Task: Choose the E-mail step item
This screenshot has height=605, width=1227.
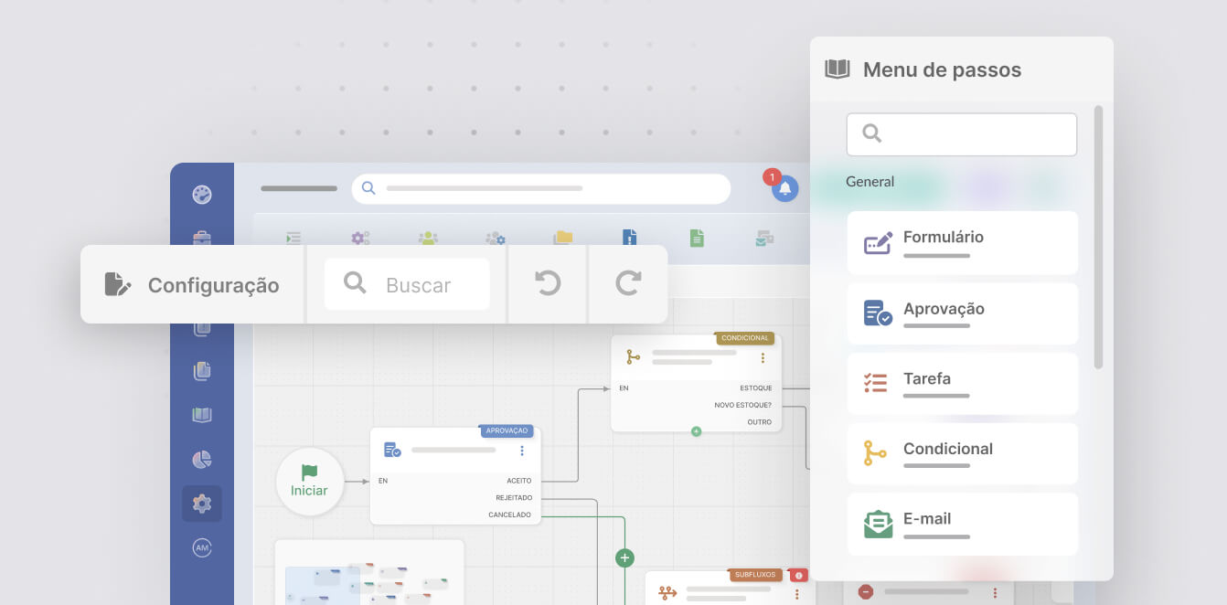Action: click(x=962, y=525)
